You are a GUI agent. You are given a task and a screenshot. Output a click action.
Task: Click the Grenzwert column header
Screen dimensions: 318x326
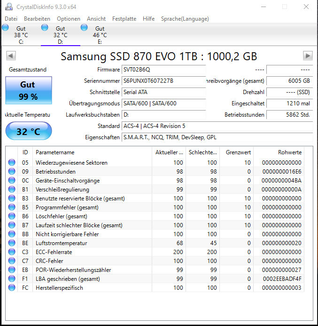pyautogui.click(x=237, y=152)
